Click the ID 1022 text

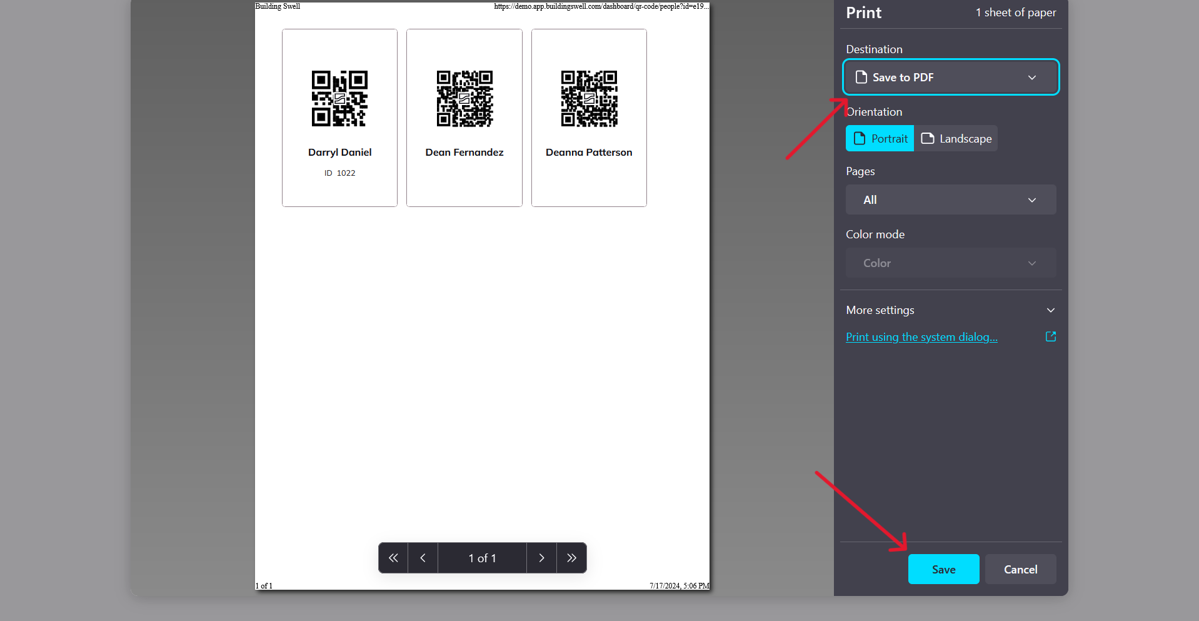[339, 173]
